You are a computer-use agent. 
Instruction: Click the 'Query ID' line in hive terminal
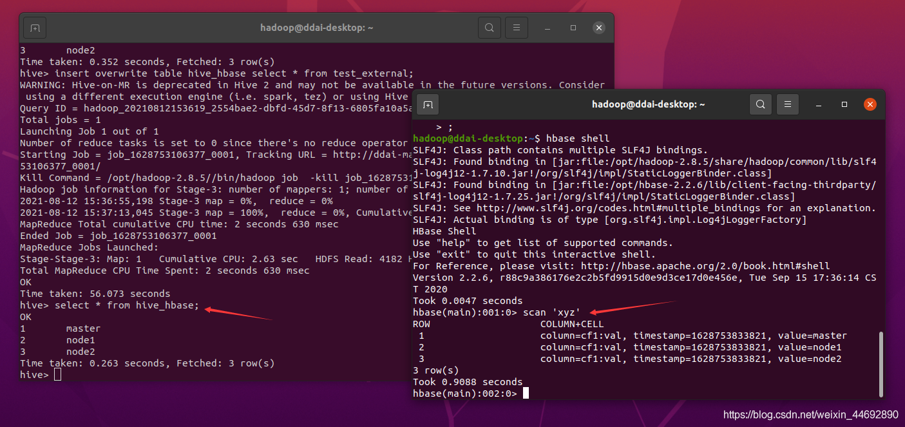click(216, 108)
